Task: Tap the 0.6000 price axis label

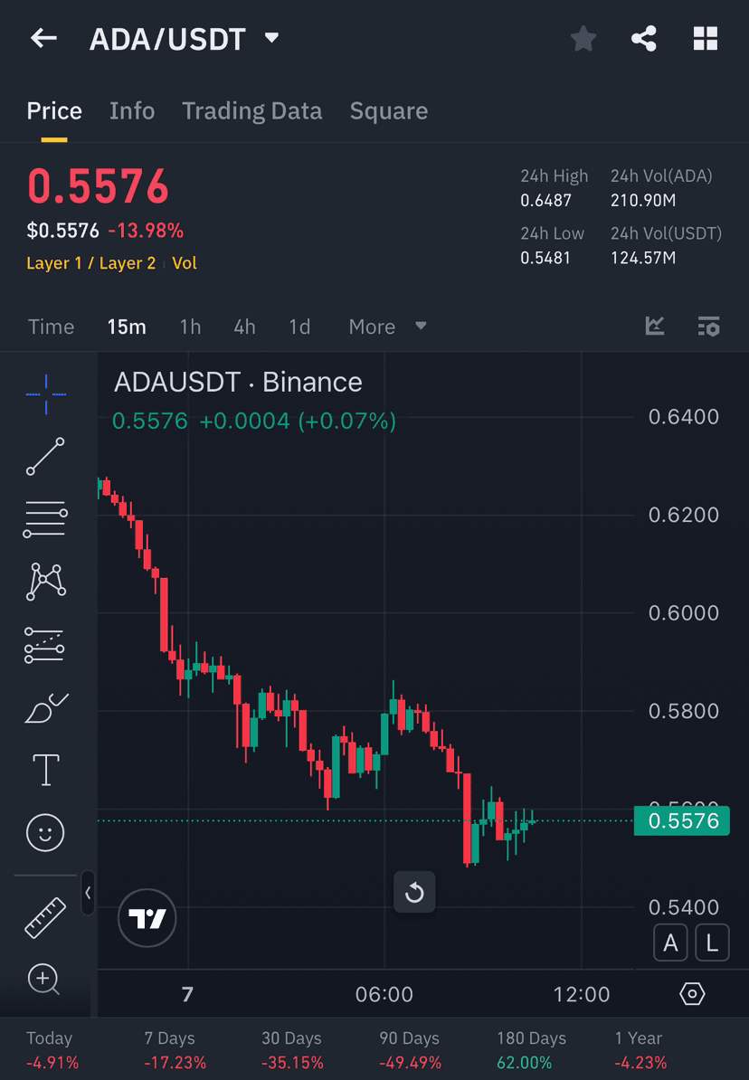Action: coord(684,613)
